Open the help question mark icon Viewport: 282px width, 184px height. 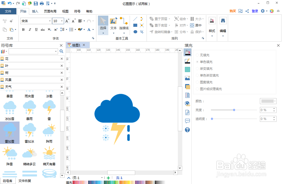(x=187, y=130)
